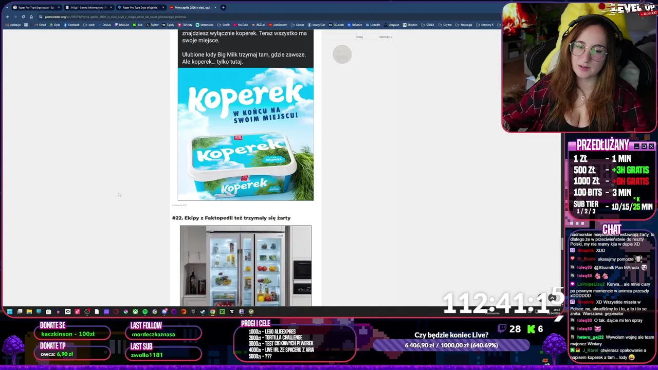
Task: Open the Kick bookmark
Action: coord(137,25)
